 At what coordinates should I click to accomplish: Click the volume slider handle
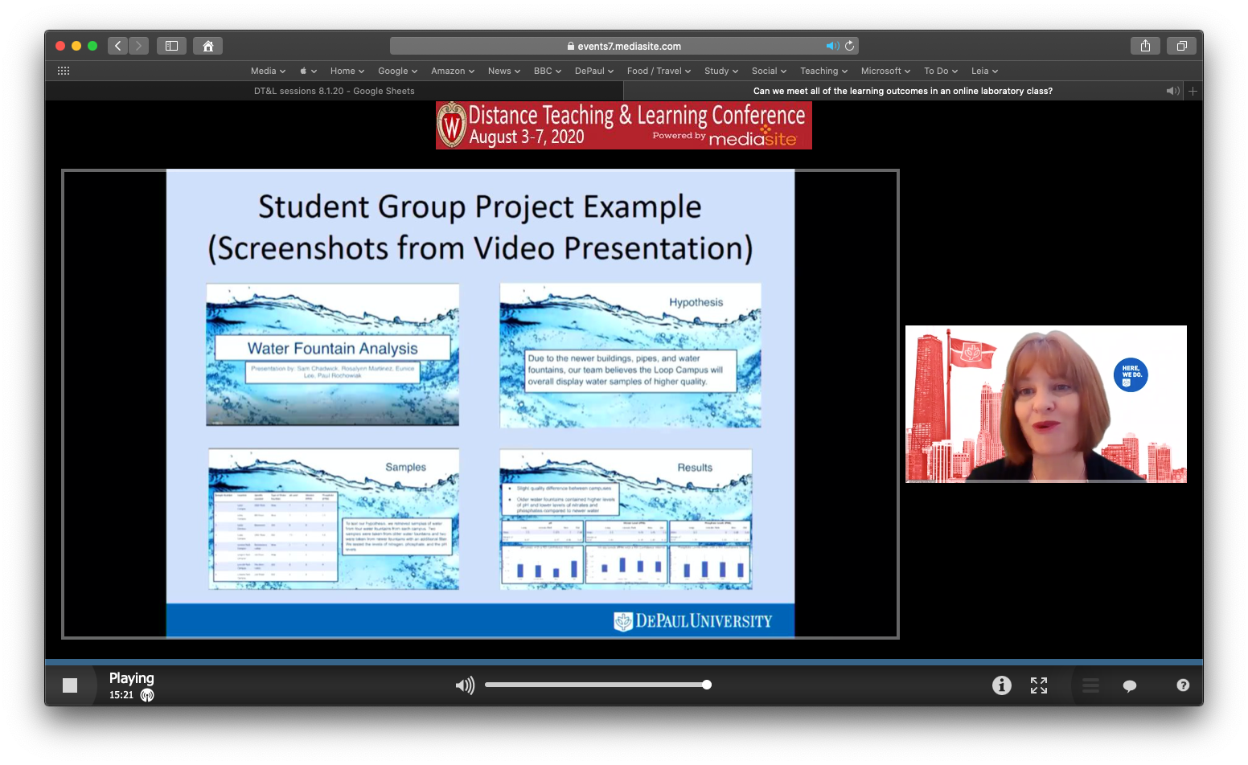pos(706,685)
